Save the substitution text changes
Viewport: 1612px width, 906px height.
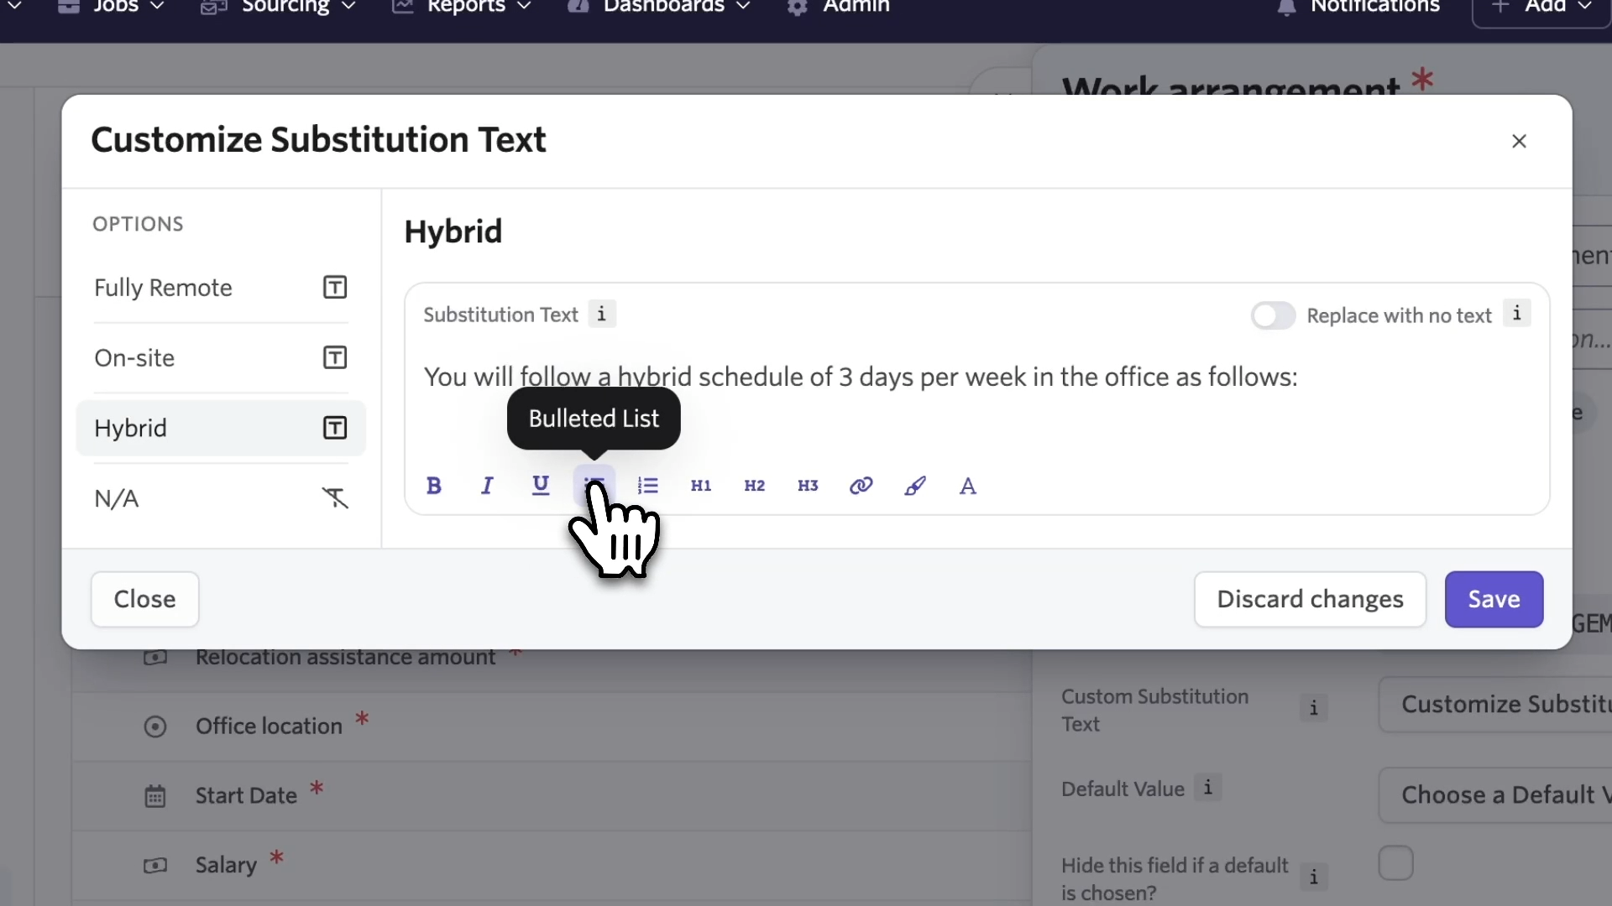[x=1494, y=599]
